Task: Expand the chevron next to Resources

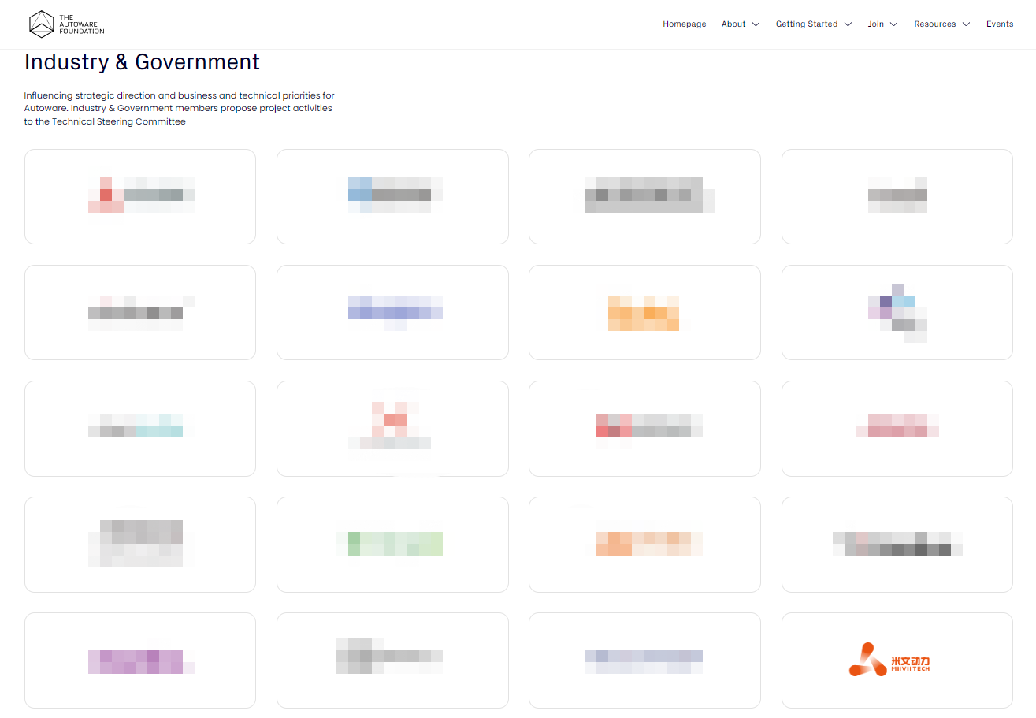Action: point(966,24)
